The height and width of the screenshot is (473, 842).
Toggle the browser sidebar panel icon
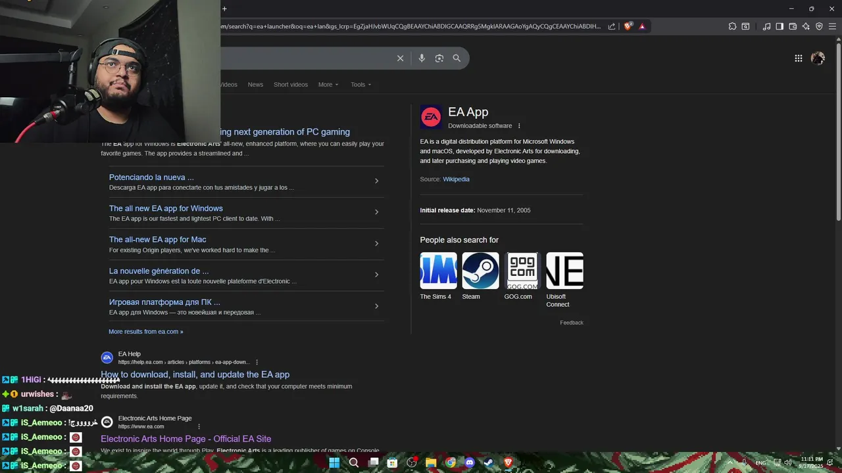click(x=780, y=26)
